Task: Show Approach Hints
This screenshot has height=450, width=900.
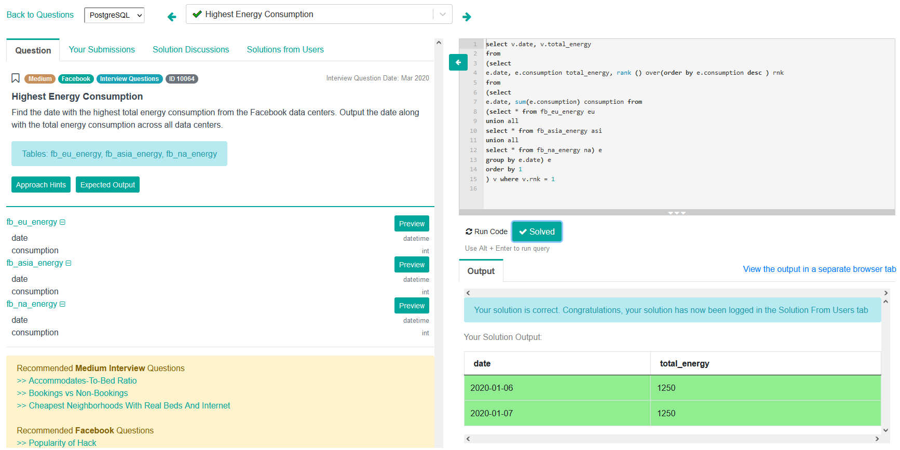Action: point(41,185)
